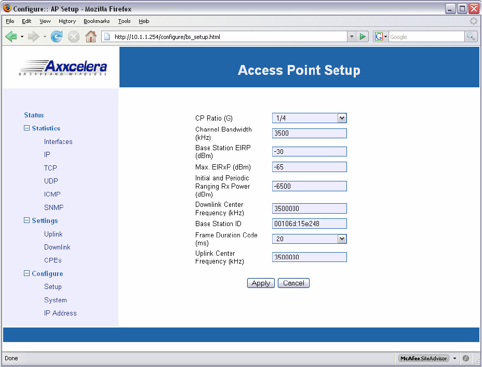Viewport: 482px width, 367px height.
Task: Click the McAfee SiteAdvisor status button
Action: coord(424,358)
